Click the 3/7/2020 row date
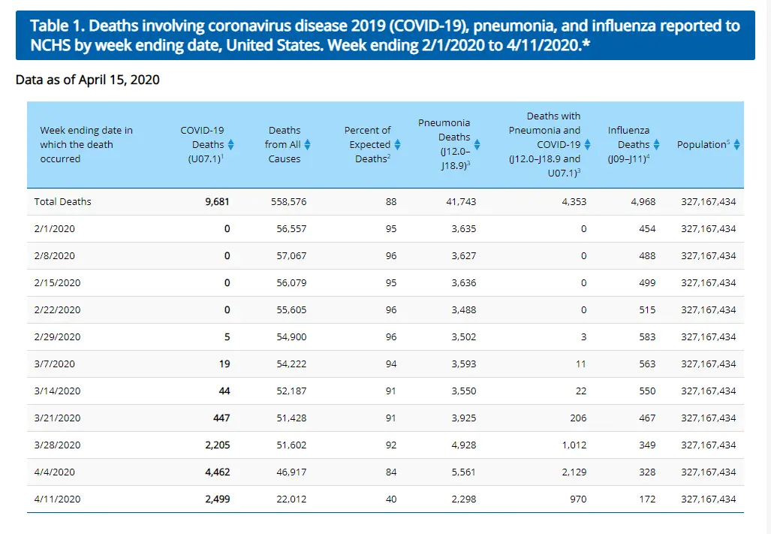The image size is (771, 534). coord(55,364)
